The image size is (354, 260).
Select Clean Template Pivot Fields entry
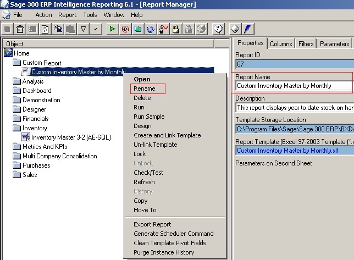(169, 243)
